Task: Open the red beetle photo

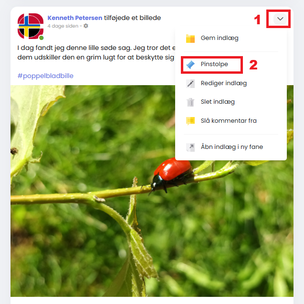Action: [152, 191]
